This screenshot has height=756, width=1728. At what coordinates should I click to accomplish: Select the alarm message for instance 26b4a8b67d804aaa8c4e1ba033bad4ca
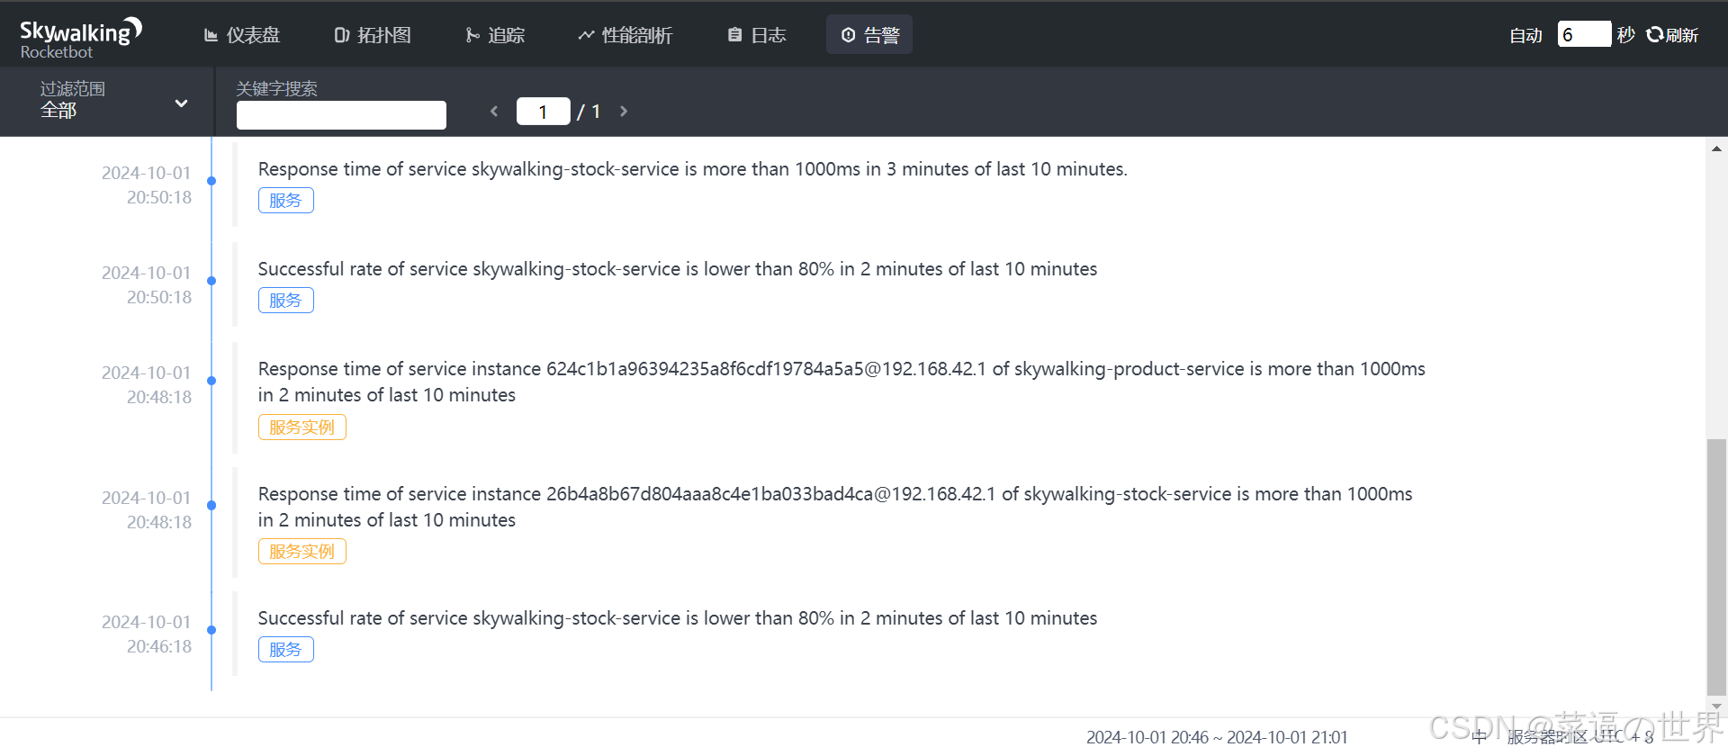835,507
